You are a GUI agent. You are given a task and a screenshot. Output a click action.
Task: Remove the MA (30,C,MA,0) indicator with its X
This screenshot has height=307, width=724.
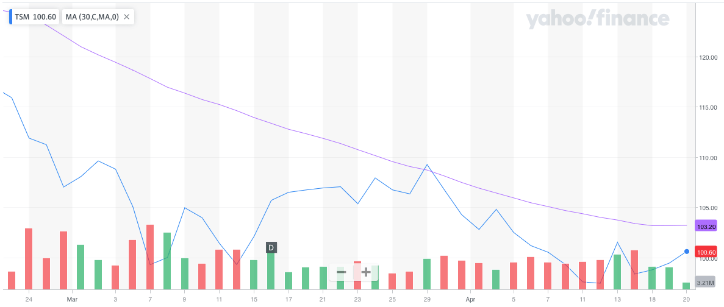click(126, 17)
